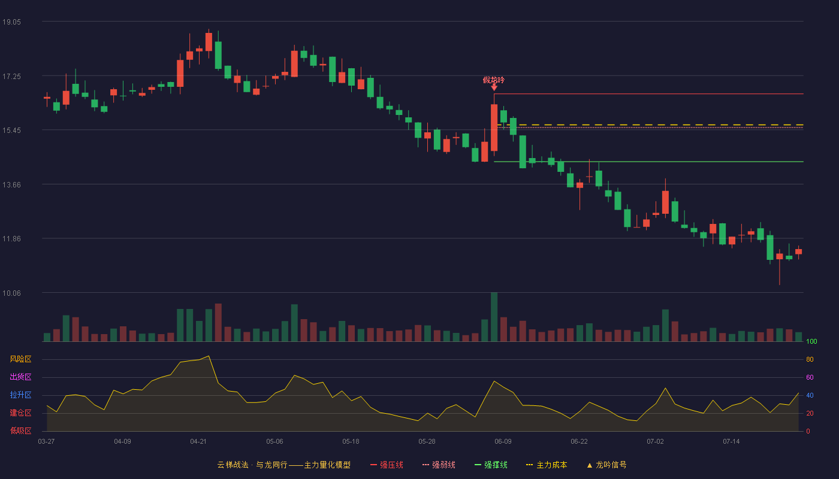Click the yellow triangle icon beside 龙吟信号
This screenshot has height=479, width=839.
590,465
